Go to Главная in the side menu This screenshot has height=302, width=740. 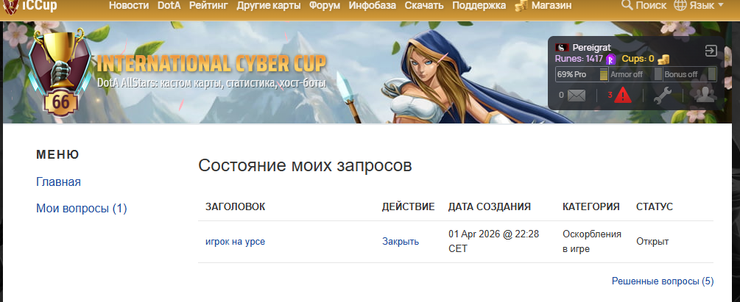pos(58,181)
